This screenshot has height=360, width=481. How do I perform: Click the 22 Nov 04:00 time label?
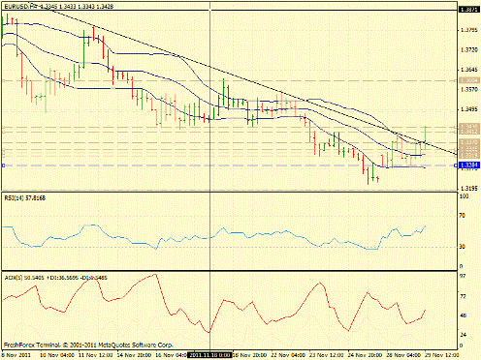[288, 355]
